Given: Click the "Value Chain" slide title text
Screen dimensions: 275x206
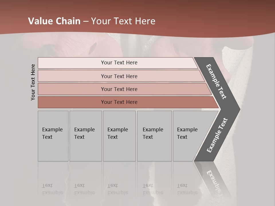Looking at the screenshot, I should 54,21.
